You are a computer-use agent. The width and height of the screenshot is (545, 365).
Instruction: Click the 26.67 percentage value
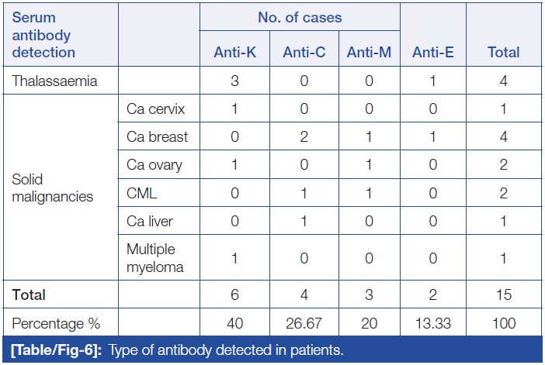click(302, 322)
